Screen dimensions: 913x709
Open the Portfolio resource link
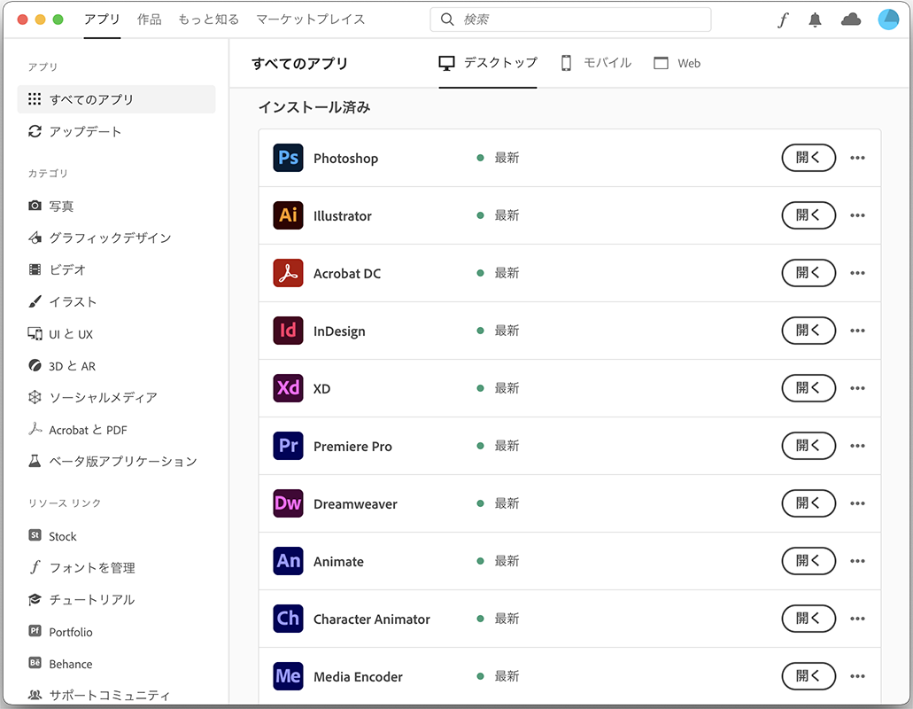(60, 632)
